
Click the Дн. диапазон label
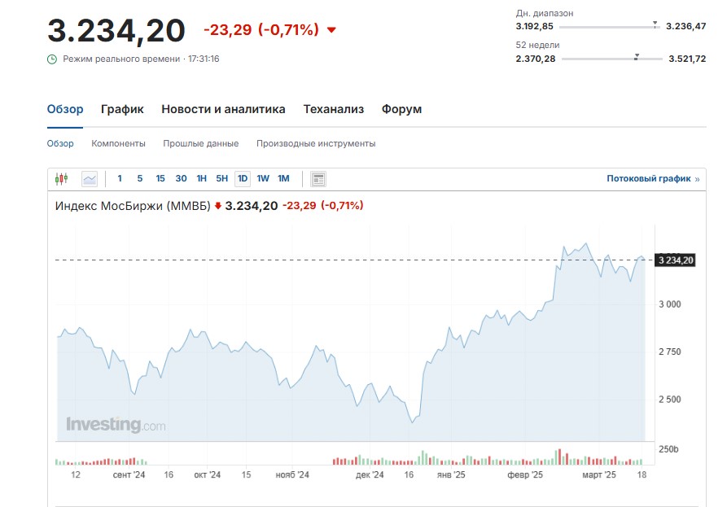pos(545,14)
